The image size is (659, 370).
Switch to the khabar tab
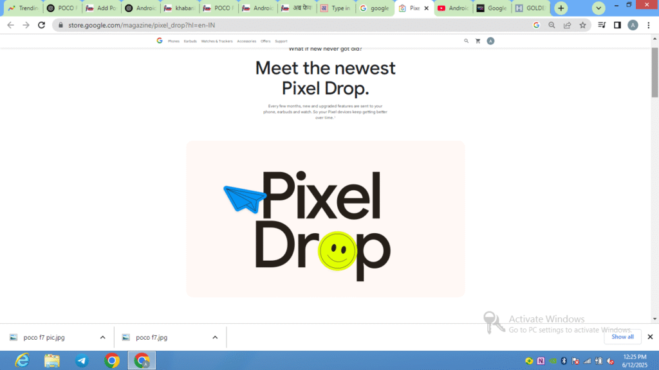click(180, 8)
